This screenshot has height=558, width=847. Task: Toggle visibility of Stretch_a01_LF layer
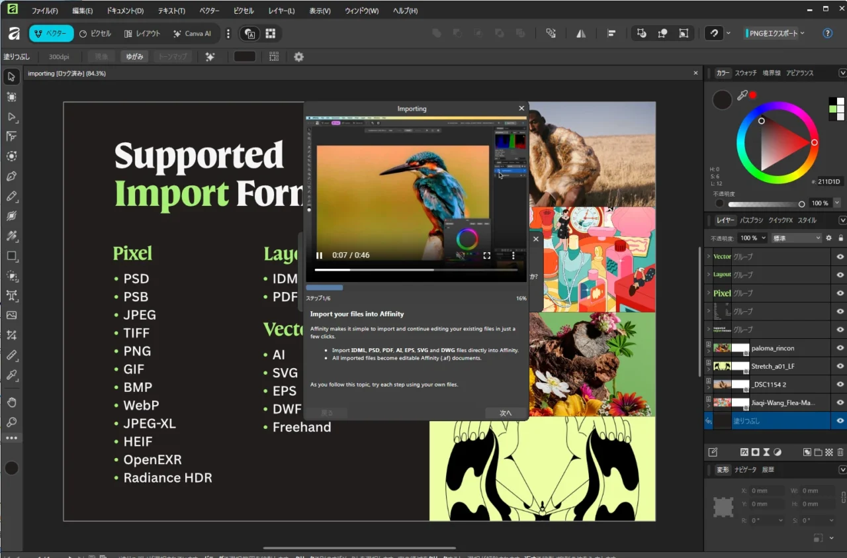tap(840, 366)
